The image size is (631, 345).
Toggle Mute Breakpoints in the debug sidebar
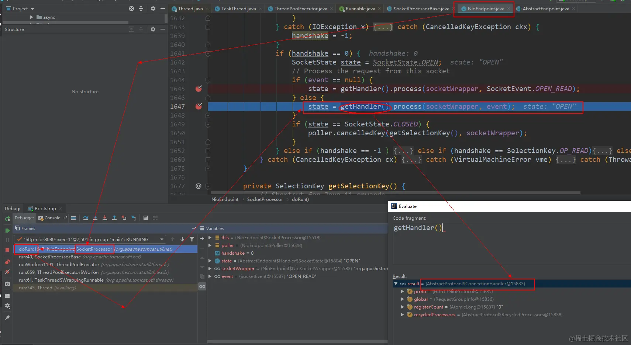pos(7,272)
